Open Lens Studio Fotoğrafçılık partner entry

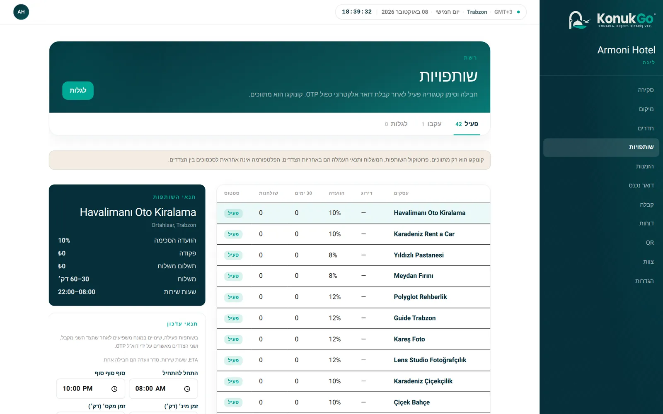(x=353, y=360)
